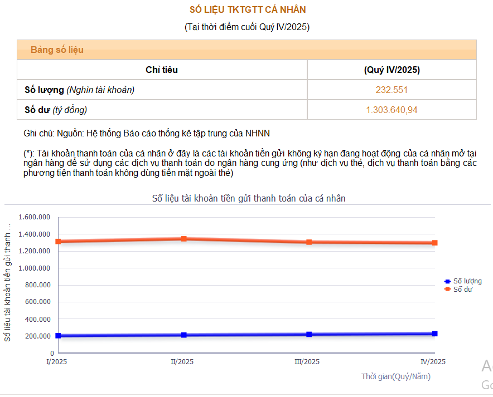Viewport: 493px width, 397px height.
Task: Click the Chỉ tiêu column header
Action: (x=162, y=70)
